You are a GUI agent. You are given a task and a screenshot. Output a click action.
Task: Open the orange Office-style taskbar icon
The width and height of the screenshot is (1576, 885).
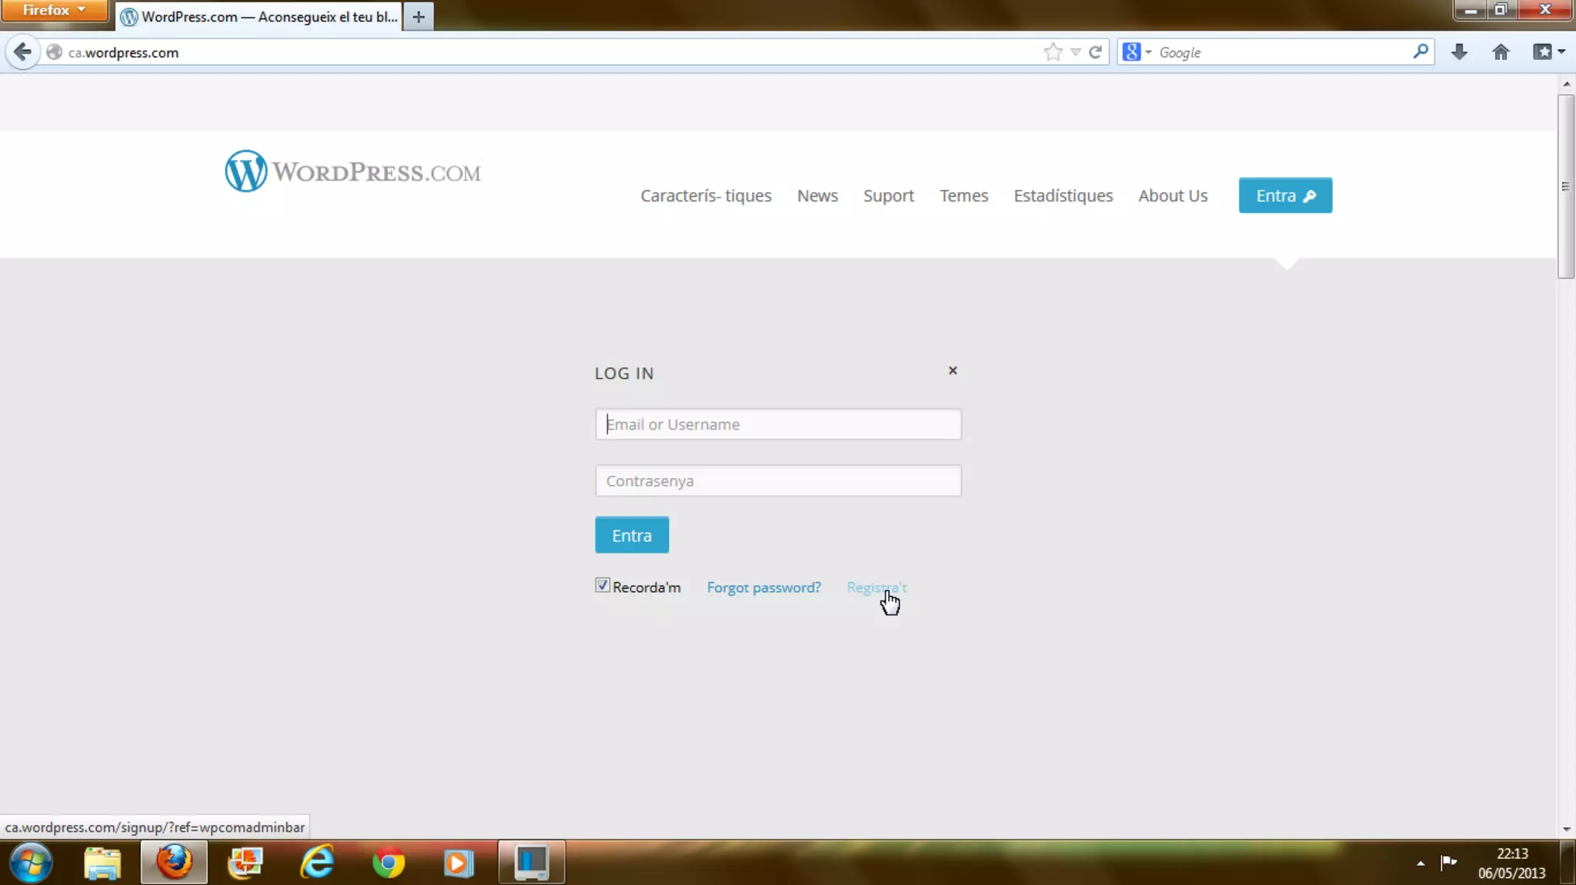(245, 862)
